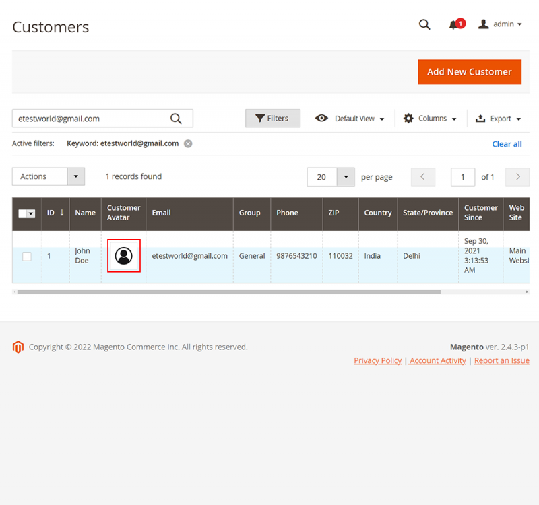
Task: Open the Privacy Policy link
Action: [x=377, y=360]
